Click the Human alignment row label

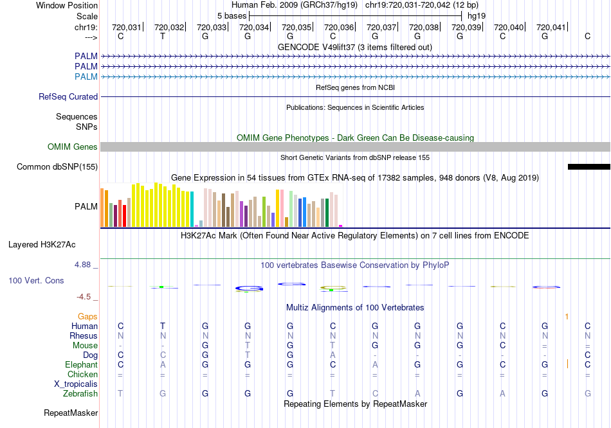coord(84,326)
